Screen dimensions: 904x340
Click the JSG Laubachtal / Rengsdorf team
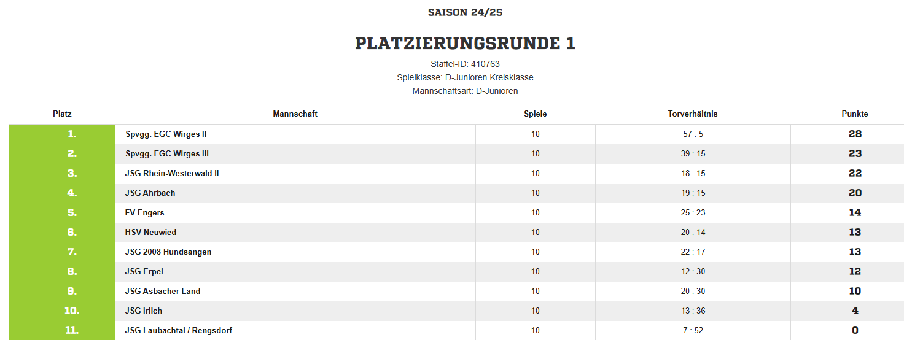(179, 331)
